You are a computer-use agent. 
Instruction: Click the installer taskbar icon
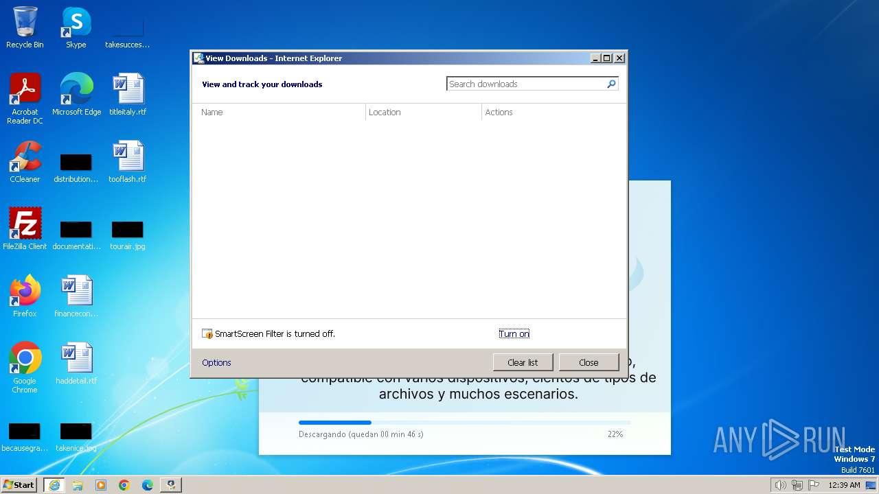(171, 485)
